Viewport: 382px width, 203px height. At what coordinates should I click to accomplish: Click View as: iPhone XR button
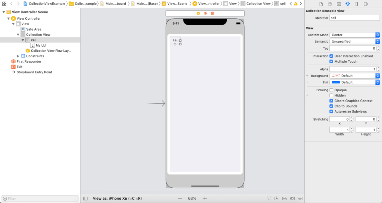click(x=117, y=199)
